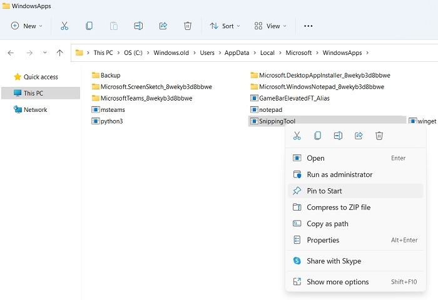Share SnippingTool via context menu share icon

(359, 136)
